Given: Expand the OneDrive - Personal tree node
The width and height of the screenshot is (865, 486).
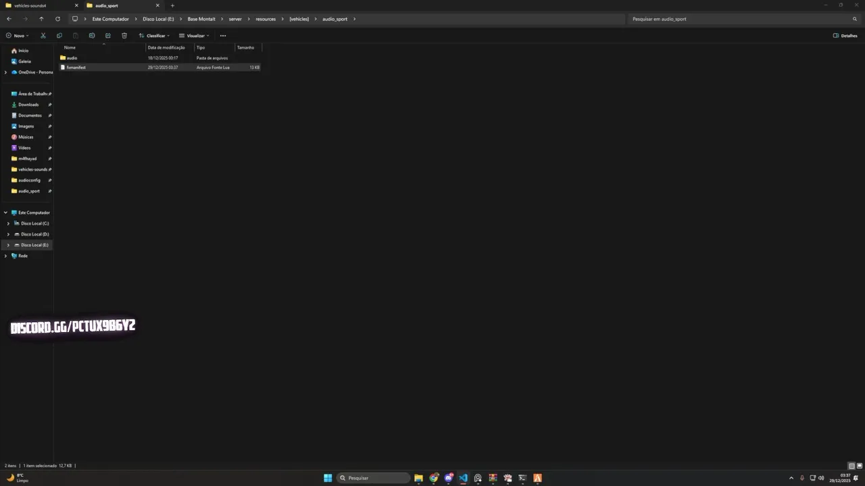Looking at the screenshot, I should pyautogui.click(x=5, y=72).
